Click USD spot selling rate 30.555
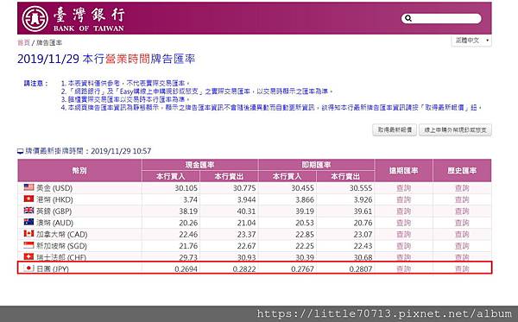 coord(361,188)
